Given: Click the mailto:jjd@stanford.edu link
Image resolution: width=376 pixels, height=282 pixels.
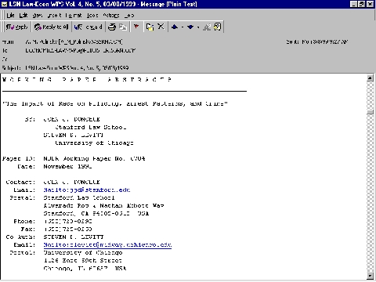Looking at the screenshot, I should click(x=87, y=190).
